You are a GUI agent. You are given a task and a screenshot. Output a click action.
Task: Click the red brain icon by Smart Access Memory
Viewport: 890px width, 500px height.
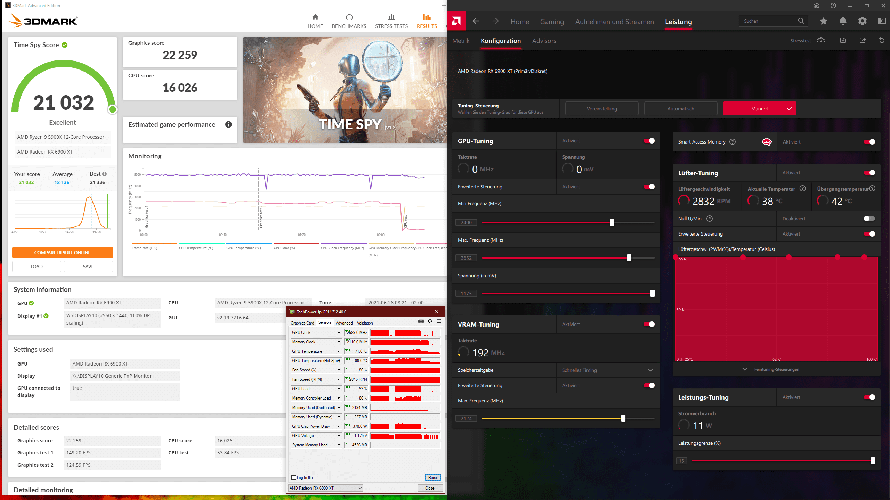767,142
